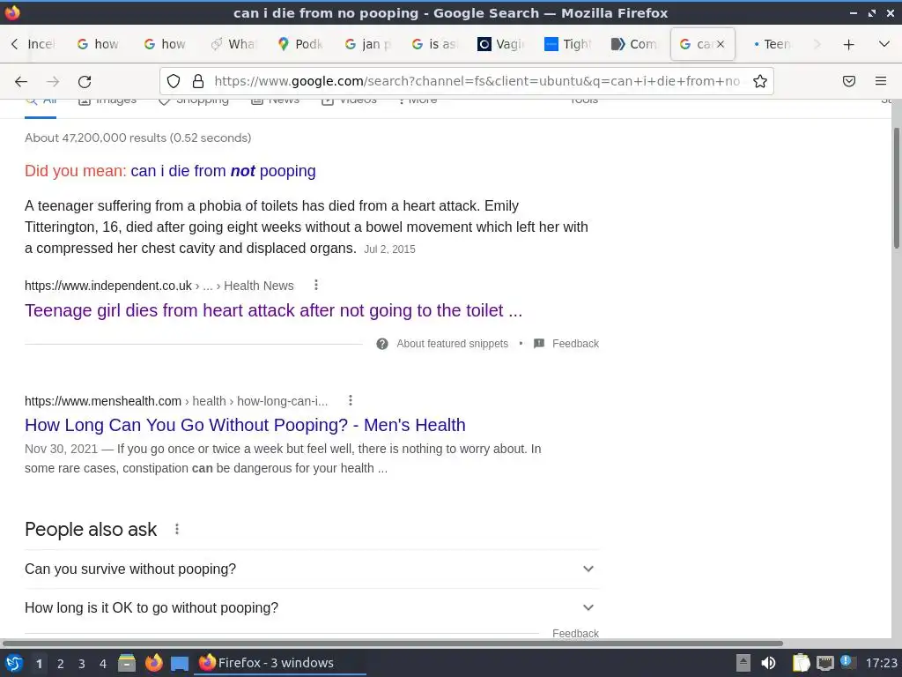Screen dimensions: 902x677
Task: Open the tracking protection shield icon
Action: pyautogui.click(x=174, y=81)
